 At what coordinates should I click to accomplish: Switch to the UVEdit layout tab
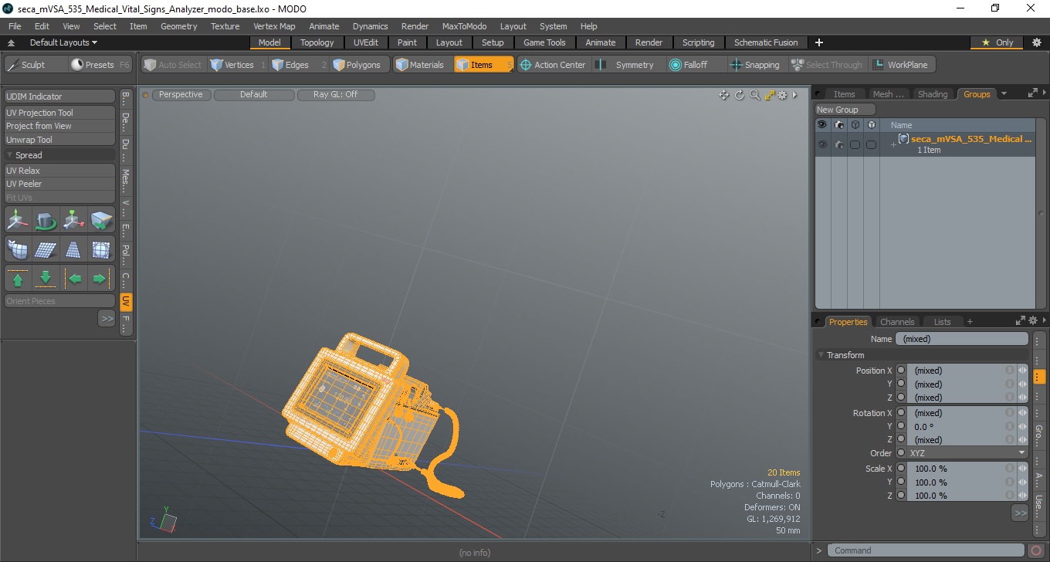366,42
